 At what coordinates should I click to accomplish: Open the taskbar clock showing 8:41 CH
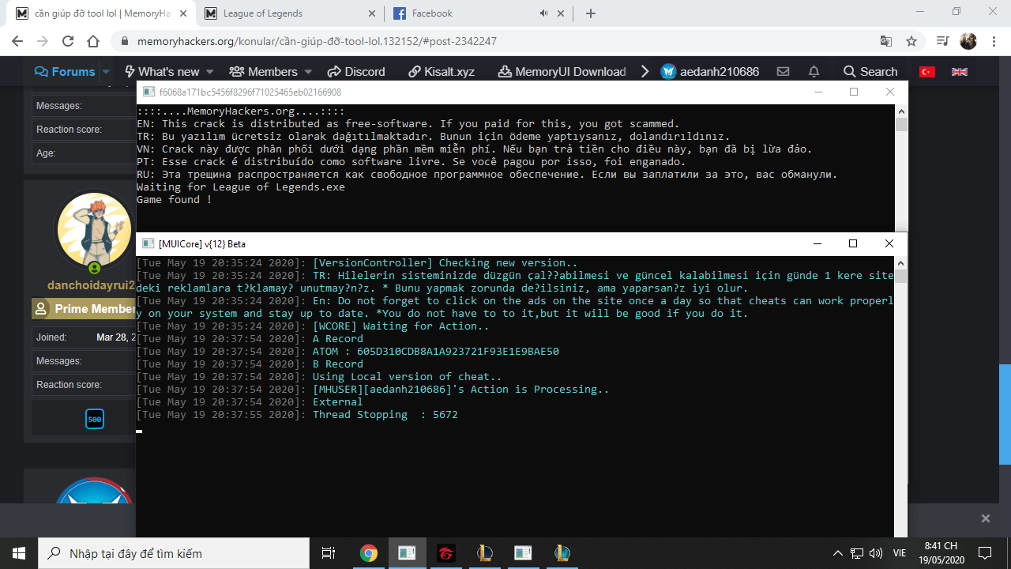(x=940, y=553)
